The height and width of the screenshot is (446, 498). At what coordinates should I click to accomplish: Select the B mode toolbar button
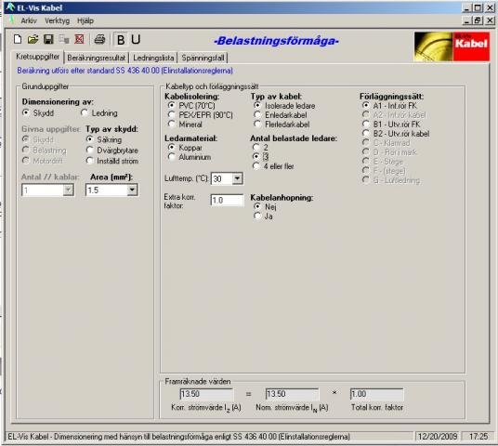[x=121, y=40]
